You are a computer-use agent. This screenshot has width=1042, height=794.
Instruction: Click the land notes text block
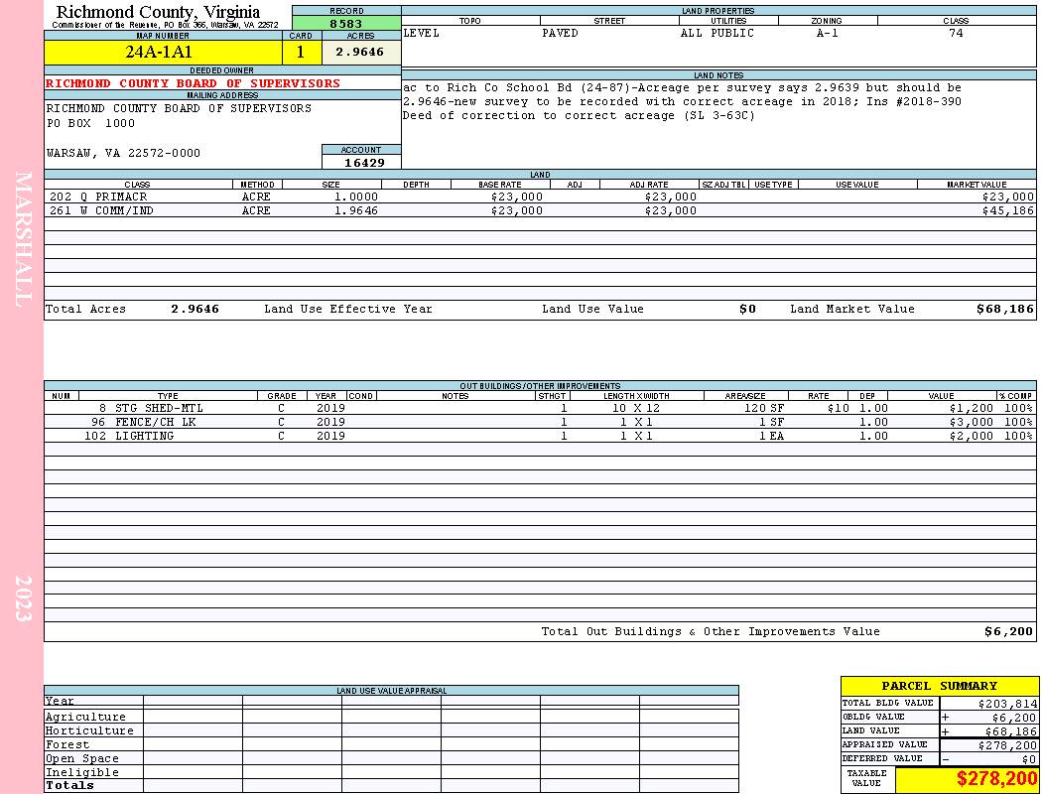(x=682, y=101)
